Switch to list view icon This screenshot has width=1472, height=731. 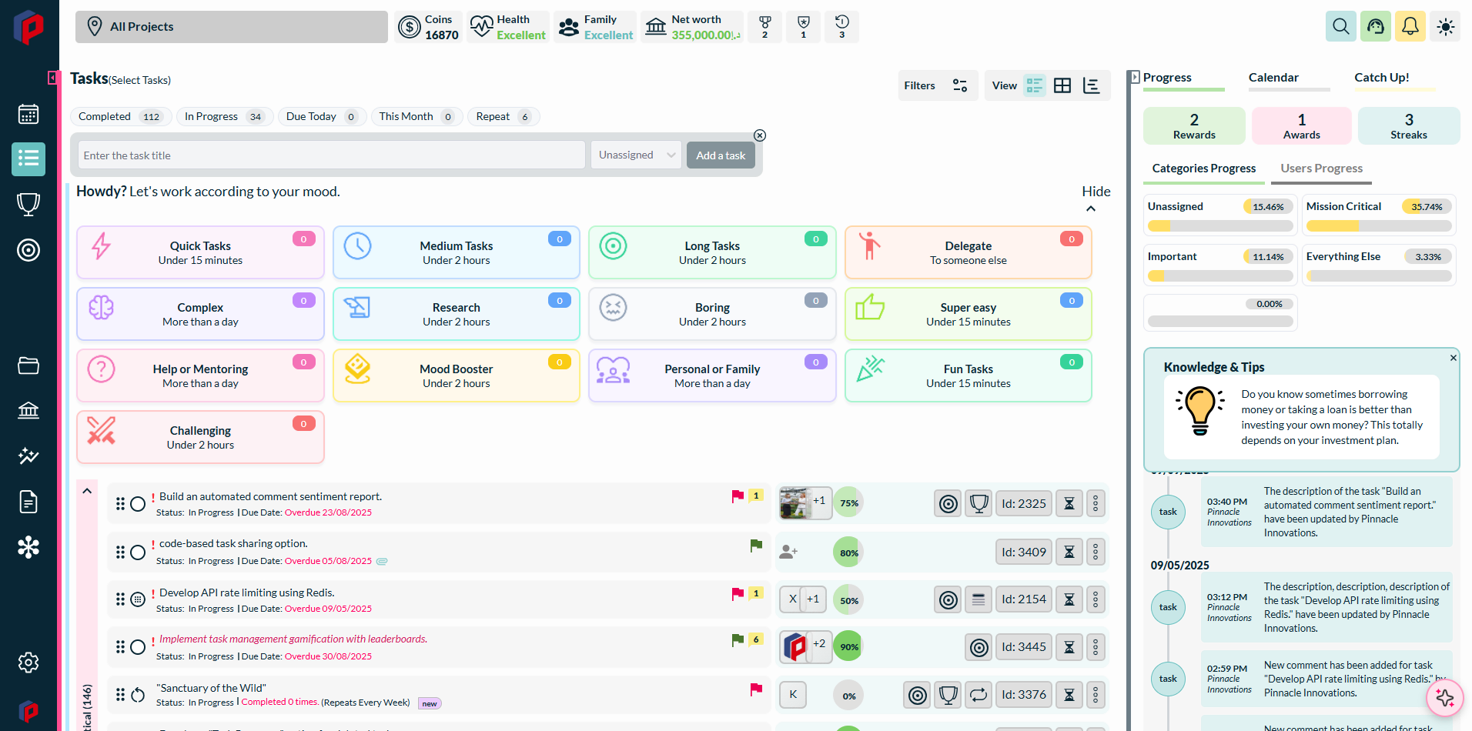click(x=1035, y=85)
